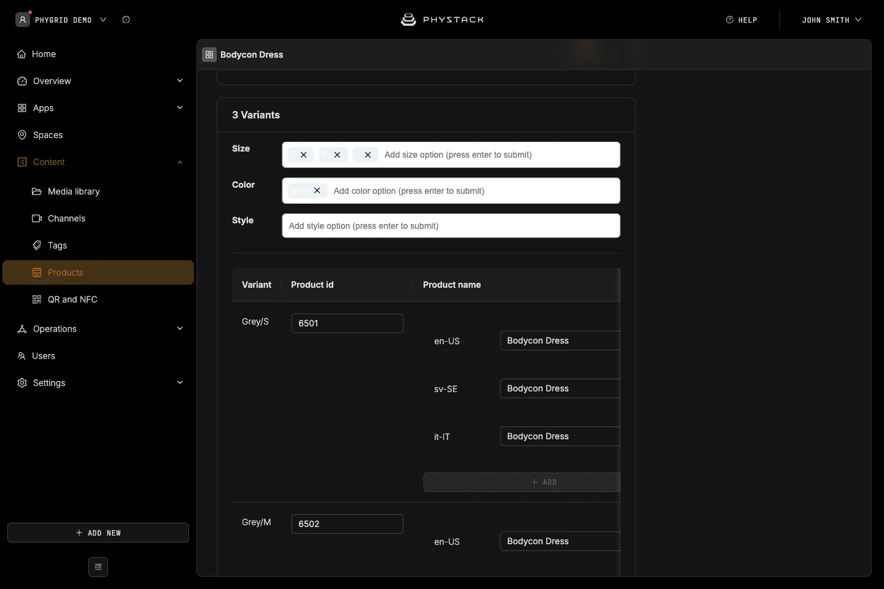Expand the Apps section chevron

[180, 108]
